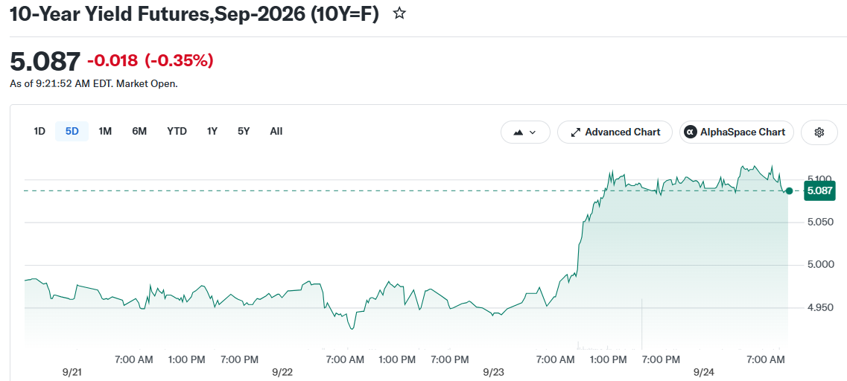The height and width of the screenshot is (381, 847).
Task: Click the current price dot on chart line
Action: click(789, 190)
